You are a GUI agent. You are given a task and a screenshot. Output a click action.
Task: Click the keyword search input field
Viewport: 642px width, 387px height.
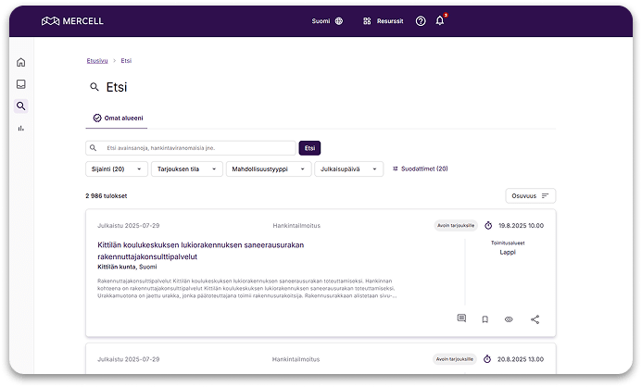coord(191,148)
